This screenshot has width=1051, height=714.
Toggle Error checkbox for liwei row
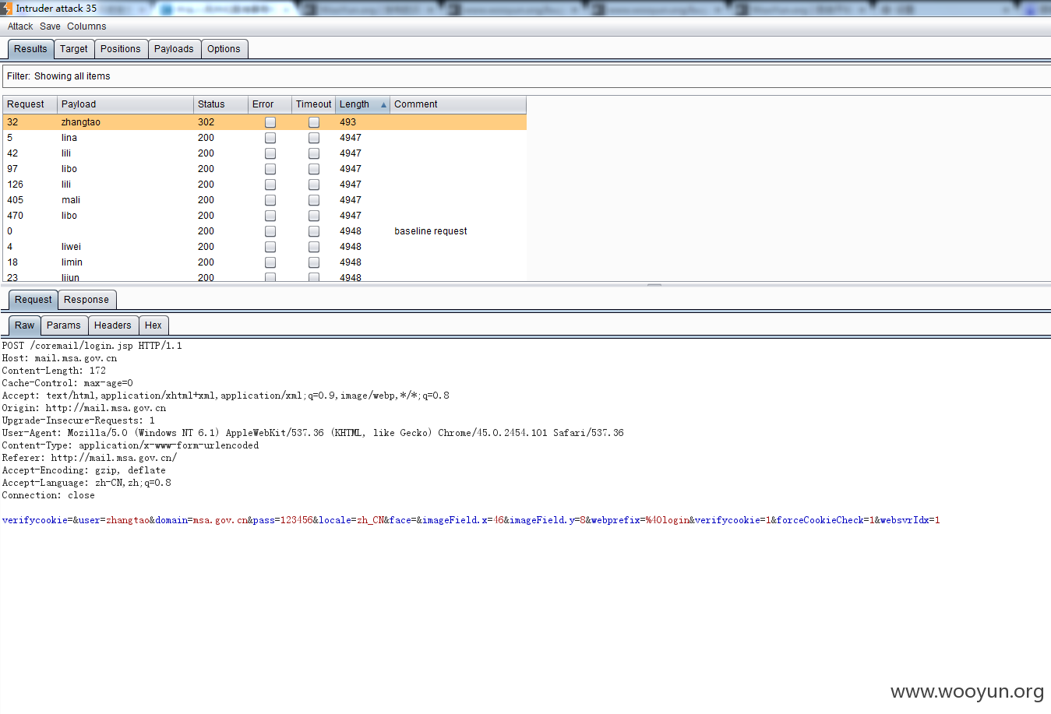pos(270,247)
